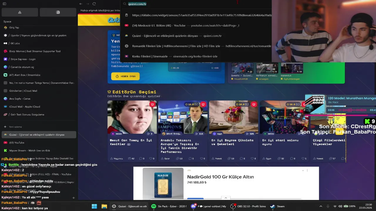This screenshot has height=211, width=376.
Task: Choose the Quizei quizei.com/tr suggestion
Action: (x=196, y=36)
